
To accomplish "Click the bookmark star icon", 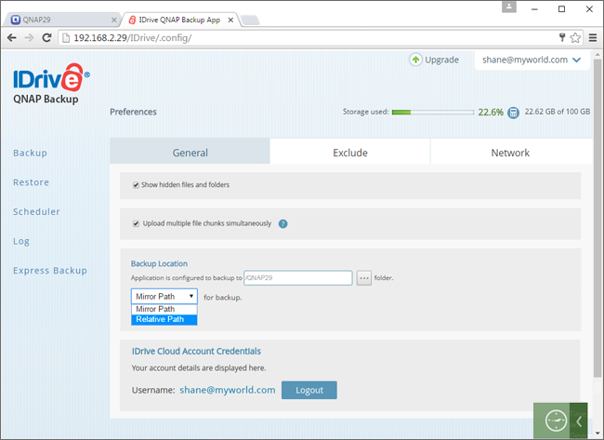I will point(575,38).
